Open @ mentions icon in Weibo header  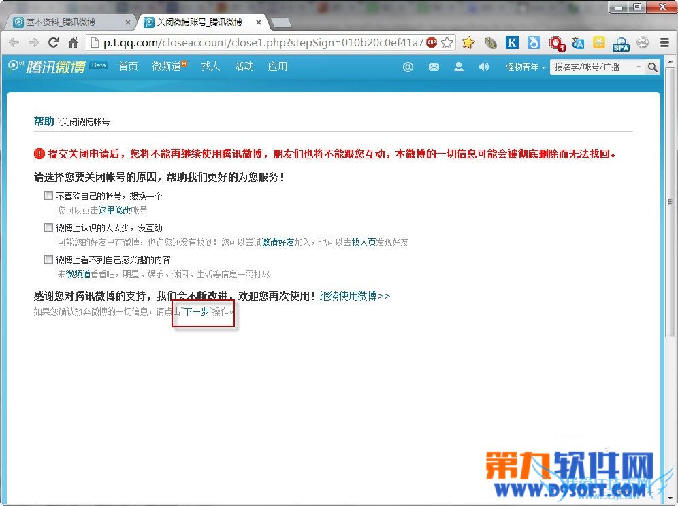click(408, 67)
